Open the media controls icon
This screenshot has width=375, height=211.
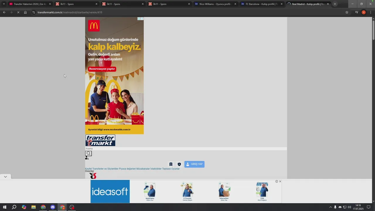pos(357,12)
